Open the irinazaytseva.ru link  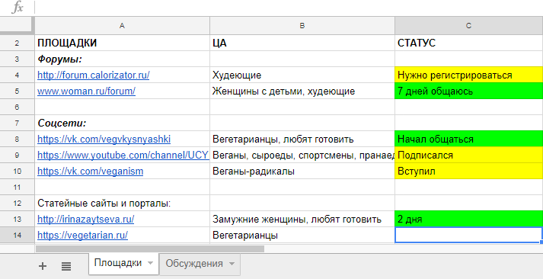click(x=85, y=220)
